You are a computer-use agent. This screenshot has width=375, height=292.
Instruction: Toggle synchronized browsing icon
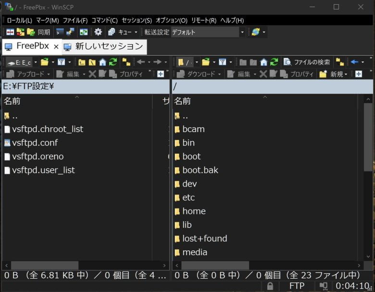84,32
